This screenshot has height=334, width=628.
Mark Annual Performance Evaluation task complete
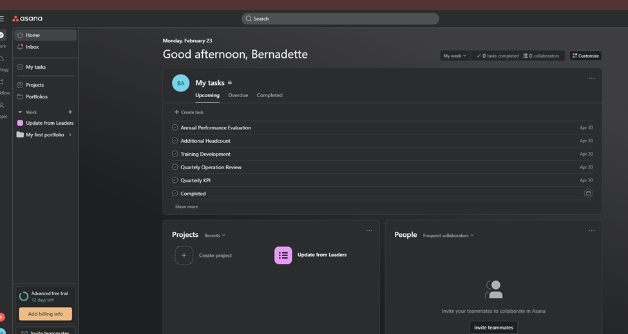[175, 127]
